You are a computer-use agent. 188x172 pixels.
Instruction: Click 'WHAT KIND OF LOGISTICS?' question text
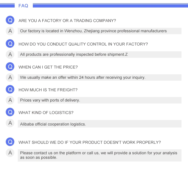pyautogui.click(x=46, y=113)
